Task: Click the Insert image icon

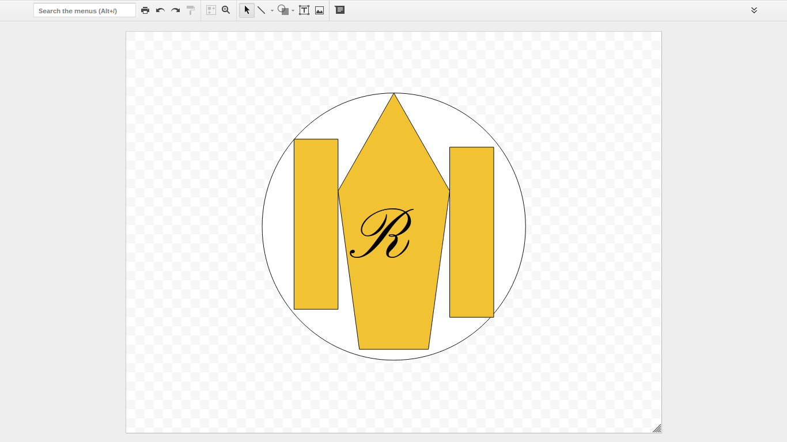Action: [x=319, y=10]
